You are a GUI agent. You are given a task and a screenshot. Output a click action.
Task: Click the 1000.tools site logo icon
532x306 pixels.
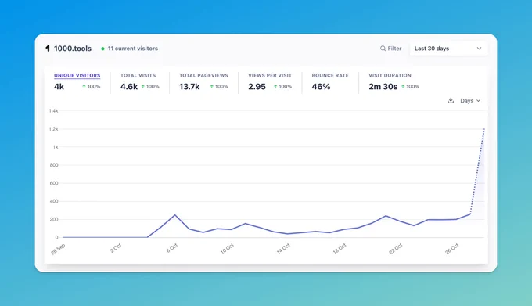pos(48,49)
